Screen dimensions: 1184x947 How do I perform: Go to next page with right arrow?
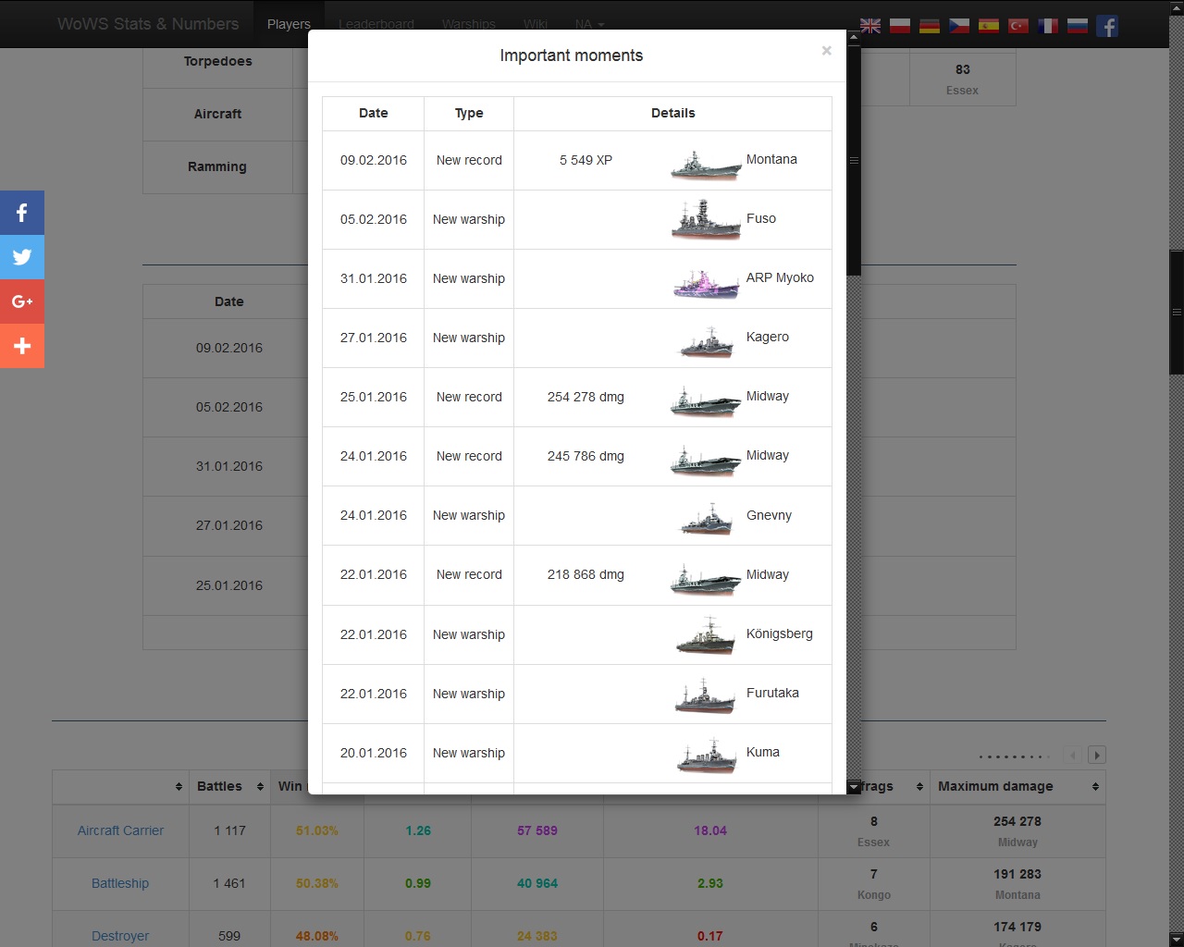coord(1097,755)
